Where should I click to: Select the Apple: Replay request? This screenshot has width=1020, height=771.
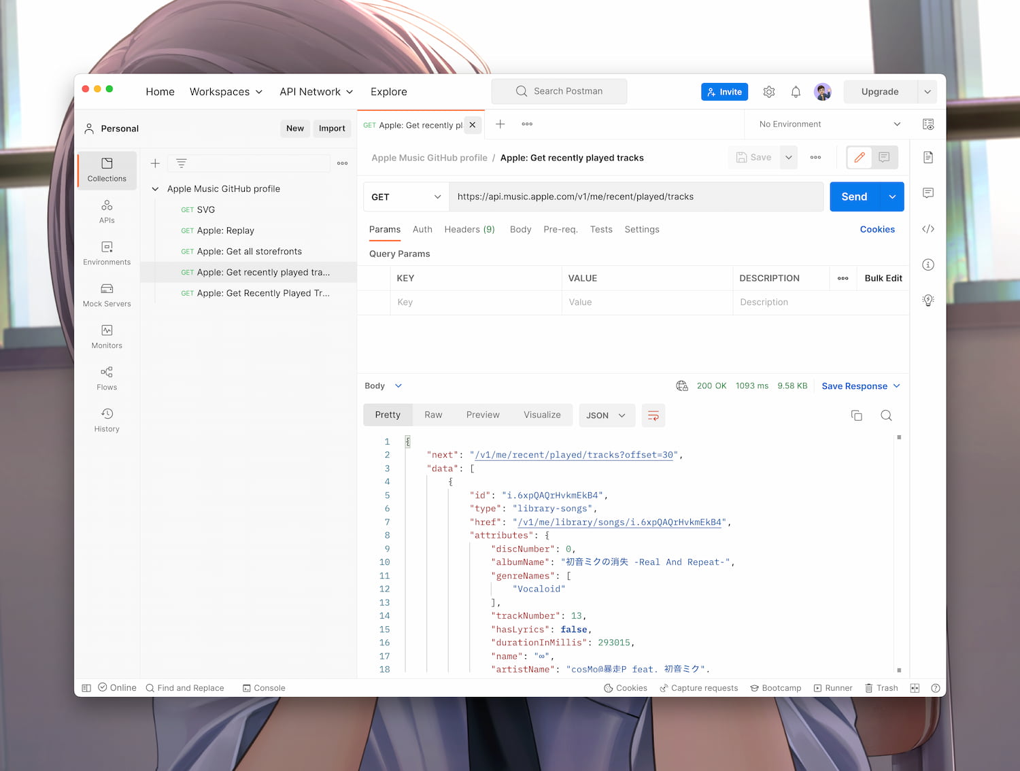pyautogui.click(x=225, y=231)
